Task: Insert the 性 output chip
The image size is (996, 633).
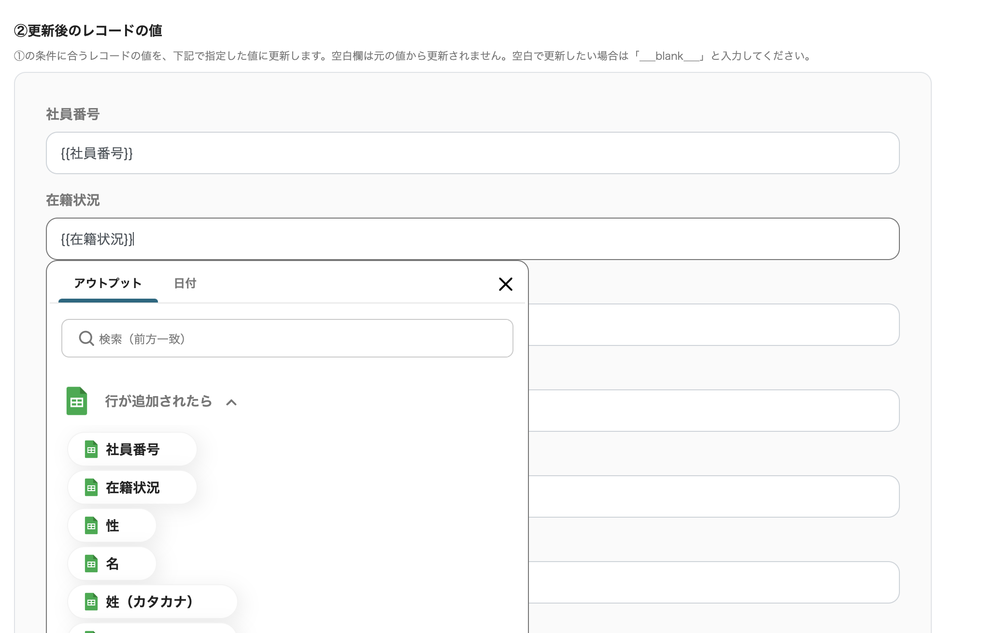Action: click(x=113, y=525)
